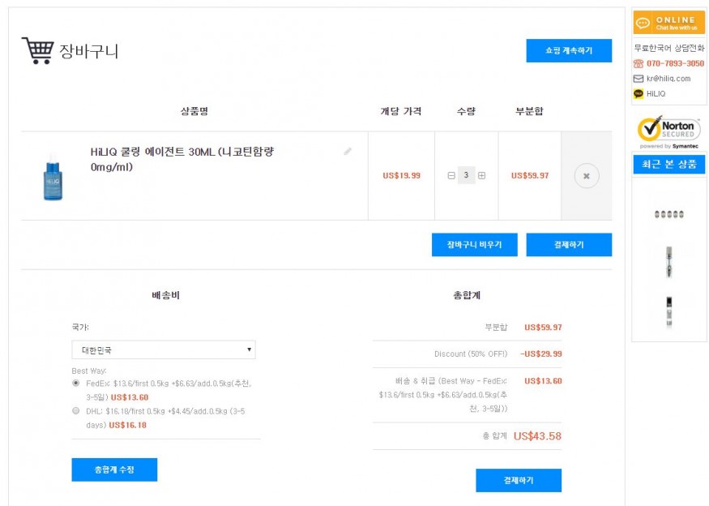Open the HiLIQ cooling agent product thumbnail
709x506 pixels.
pyautogui.click(x=53, y=177)
